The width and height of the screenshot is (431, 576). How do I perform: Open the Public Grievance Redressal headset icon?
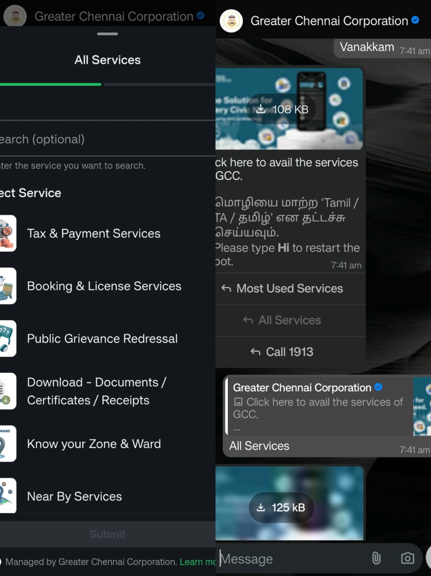(x=8, y=338)
